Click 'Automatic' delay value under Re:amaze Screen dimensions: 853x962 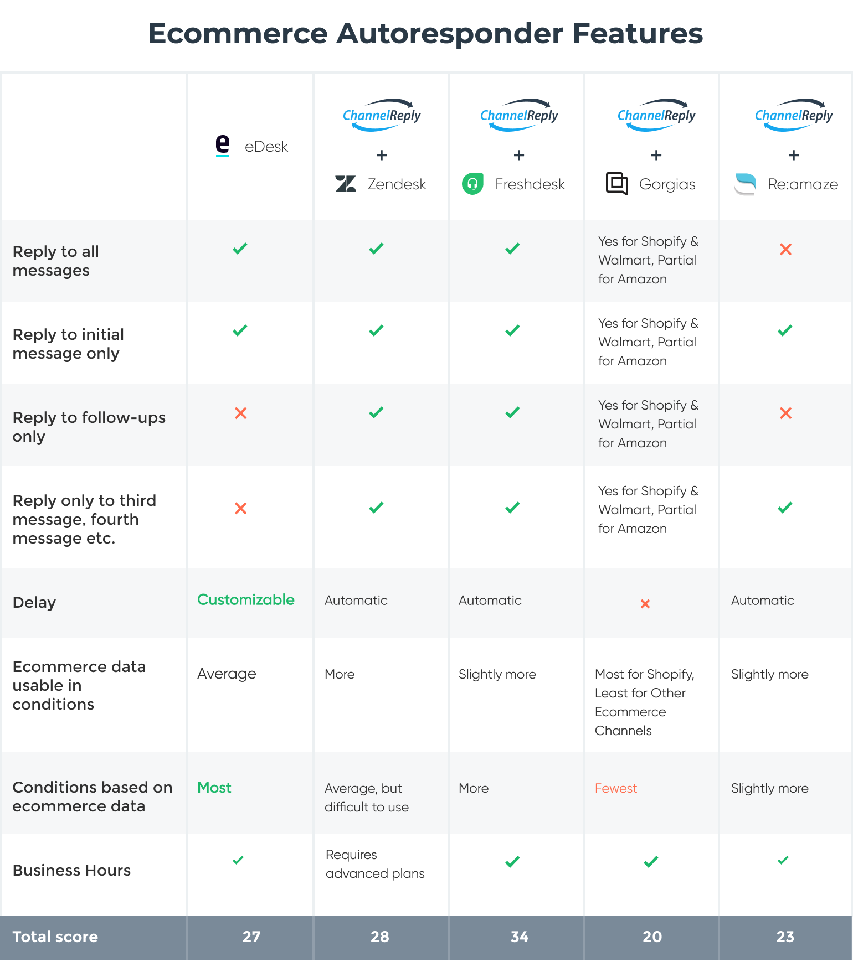pos(763,601)
